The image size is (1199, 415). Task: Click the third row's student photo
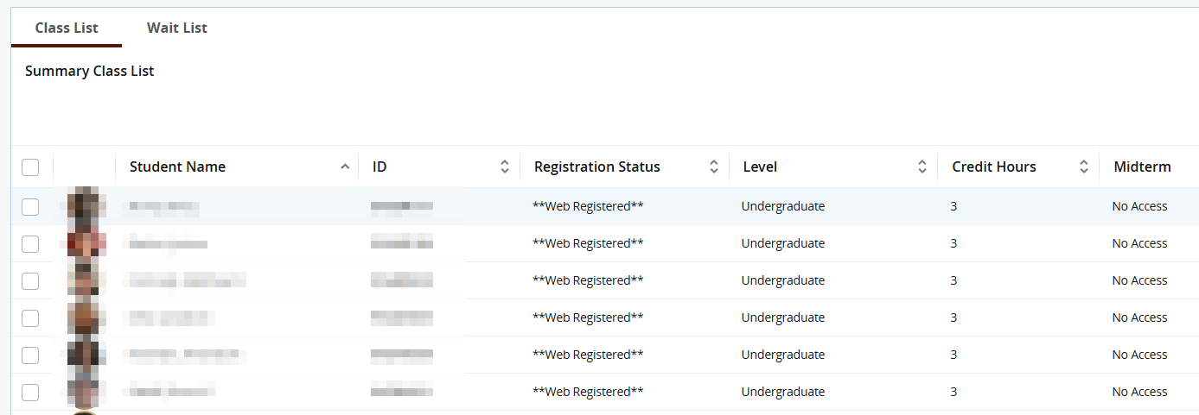tap(86, 280)
